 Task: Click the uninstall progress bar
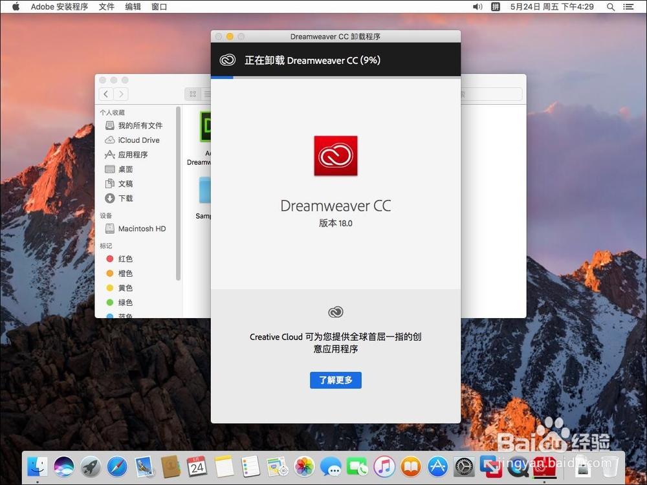[335, 77]
